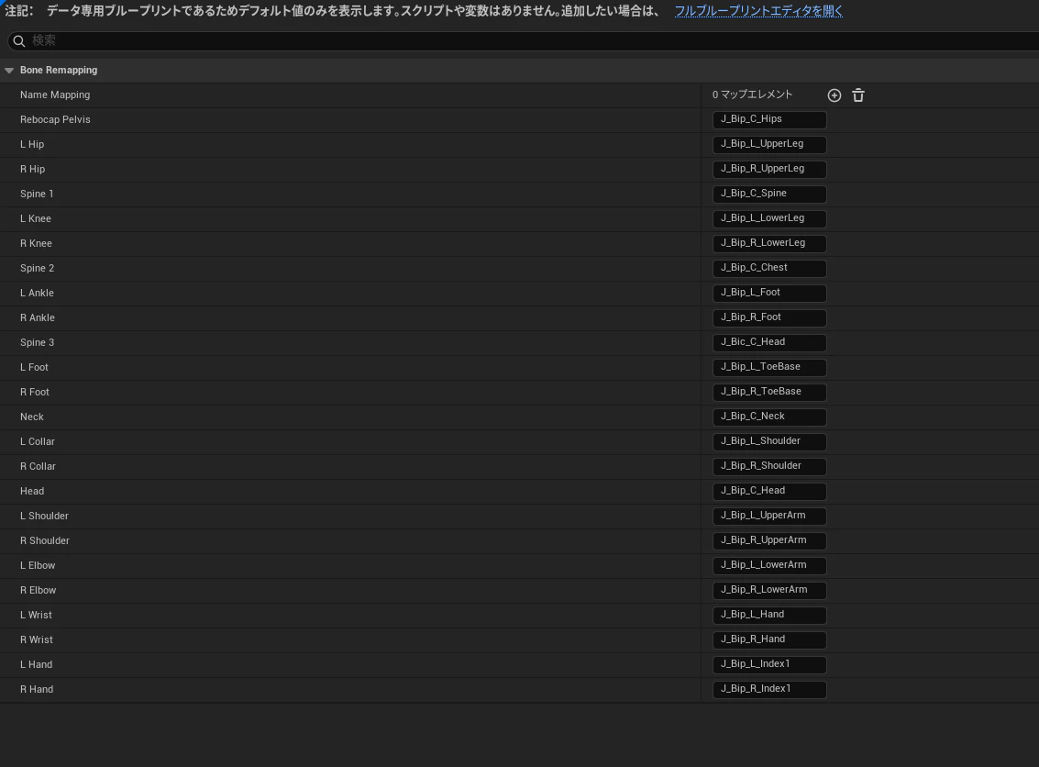Select the L Shoulder property label
The width and height of the screenshot is (1039, 767).
[44, 515]
